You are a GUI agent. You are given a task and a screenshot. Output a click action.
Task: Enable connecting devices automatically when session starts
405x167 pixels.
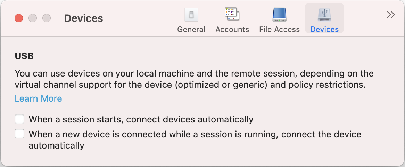(x=19, y=119)
